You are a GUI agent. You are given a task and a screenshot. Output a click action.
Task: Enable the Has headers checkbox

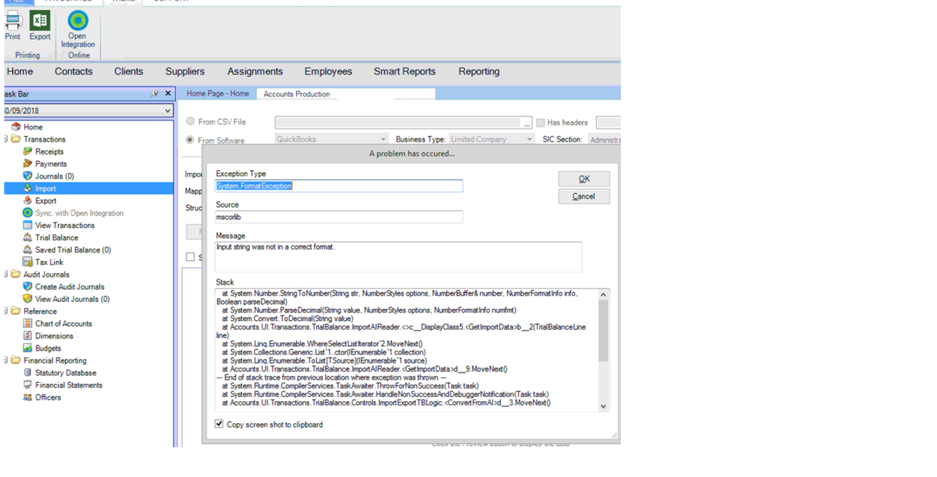point(541,122)
